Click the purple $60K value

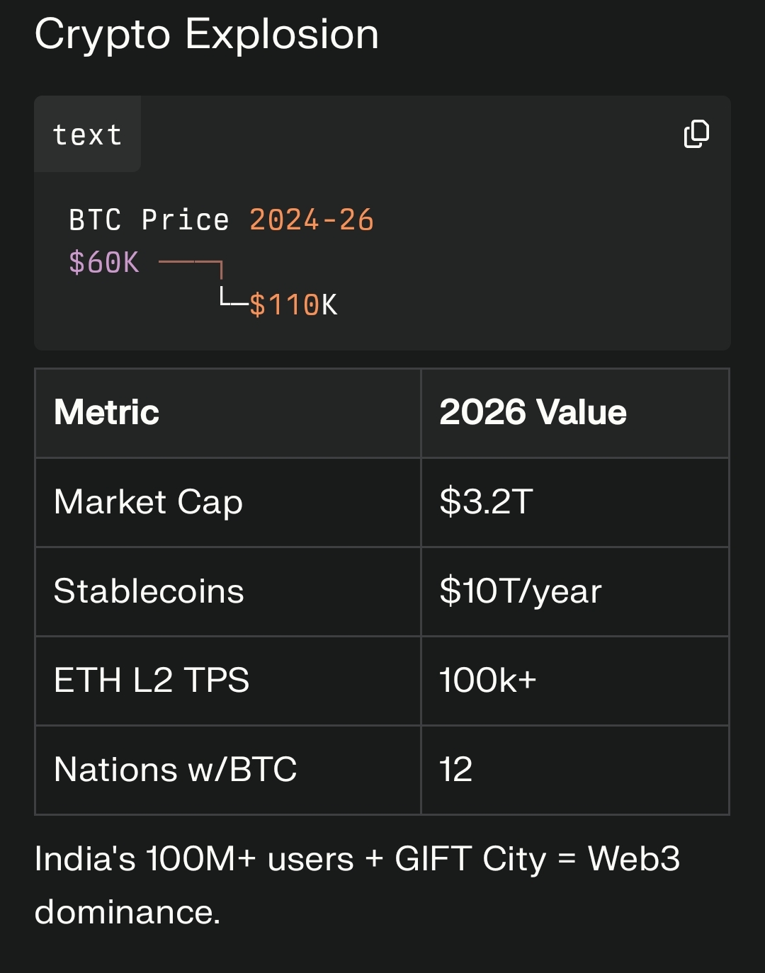104,263
